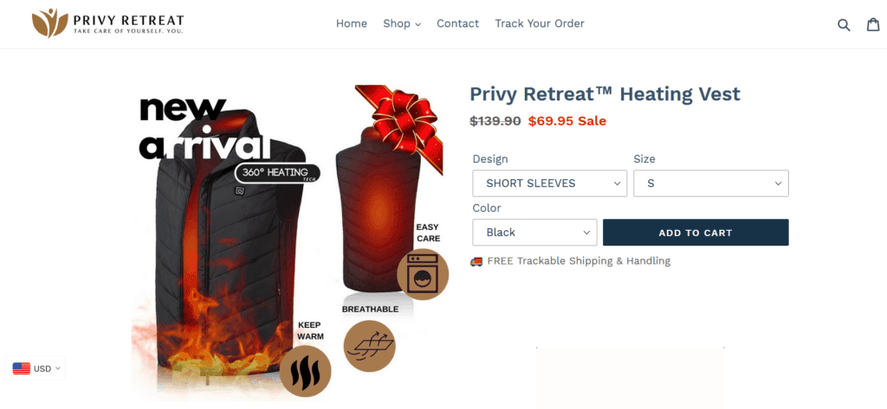887x409 pixels.
Task: Go to the Home page
Action: 352,23
